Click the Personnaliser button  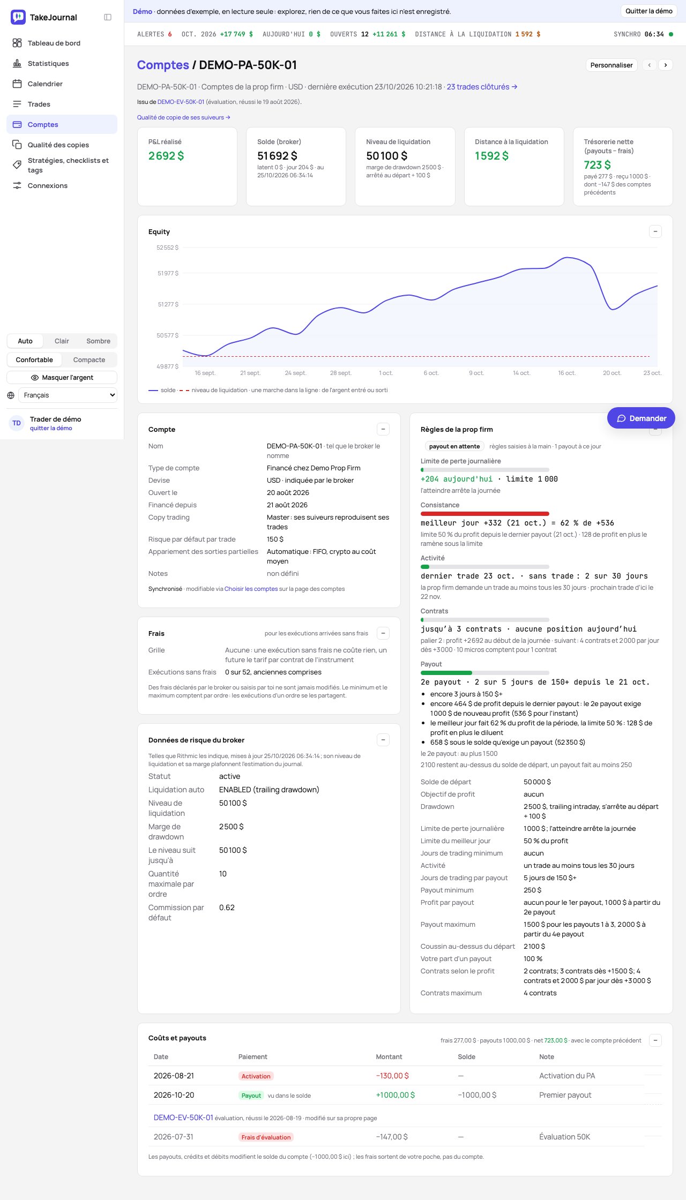pyautogui.click(x=612, y=65)
